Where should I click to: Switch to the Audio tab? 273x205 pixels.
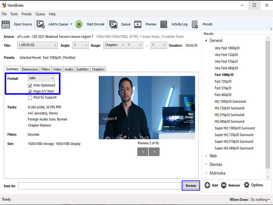69,69
